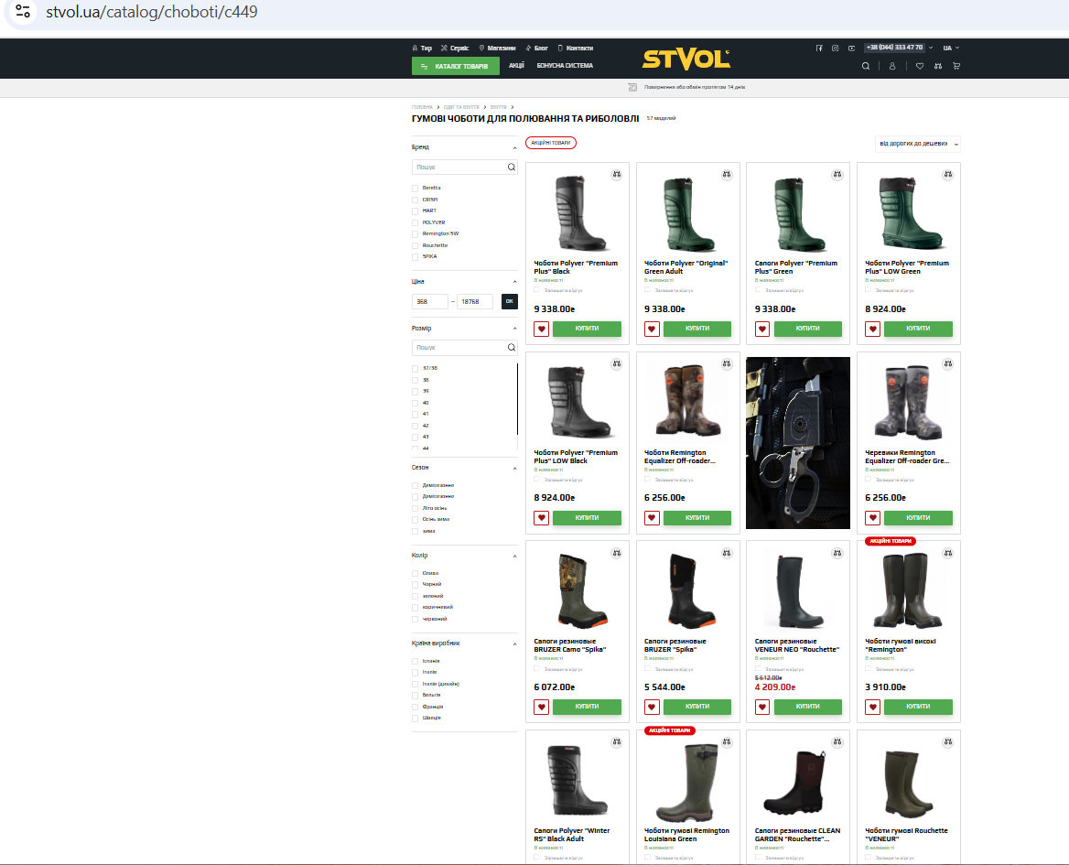
Task: Open the comparison scales icon in header
Action: pyautogui.click(x=938, y=66)
